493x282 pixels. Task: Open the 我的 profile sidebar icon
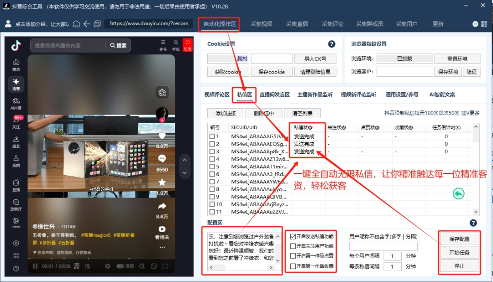(x=16, y=161)
